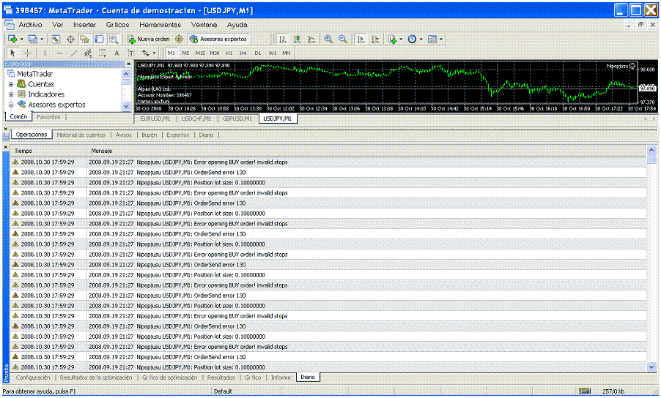Viewport: 661px width, 398px height.
Task: Toggle the Asesores expertos button
Action: (218, 39)
